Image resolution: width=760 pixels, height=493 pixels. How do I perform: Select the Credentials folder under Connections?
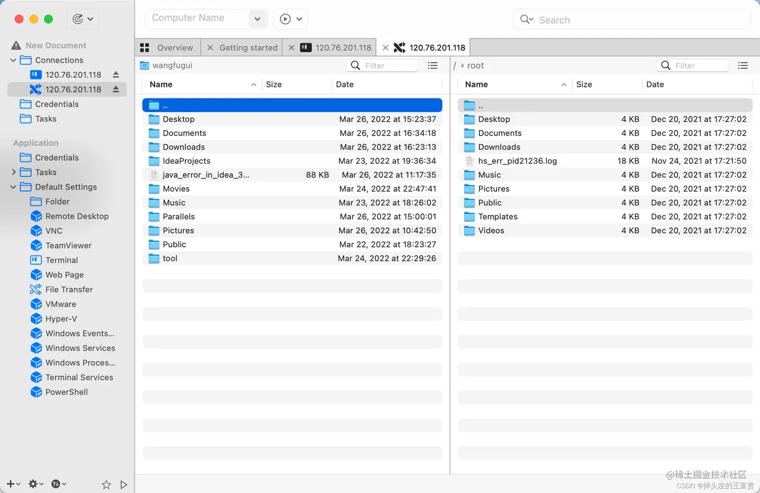(x=49, y=104)
